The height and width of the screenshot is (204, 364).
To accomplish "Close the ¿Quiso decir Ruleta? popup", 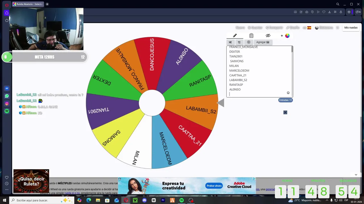I will pyautogui.click(x=47, y=172).
